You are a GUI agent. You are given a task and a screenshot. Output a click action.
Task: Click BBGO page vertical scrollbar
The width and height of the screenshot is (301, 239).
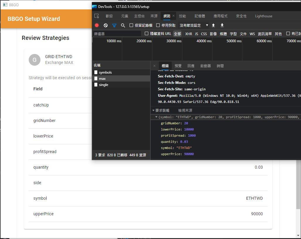click(298, 184)
